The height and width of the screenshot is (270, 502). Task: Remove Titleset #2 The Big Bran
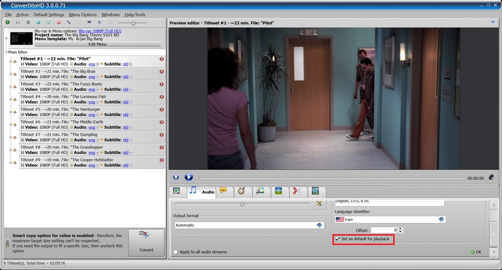(x=162, y=72)
